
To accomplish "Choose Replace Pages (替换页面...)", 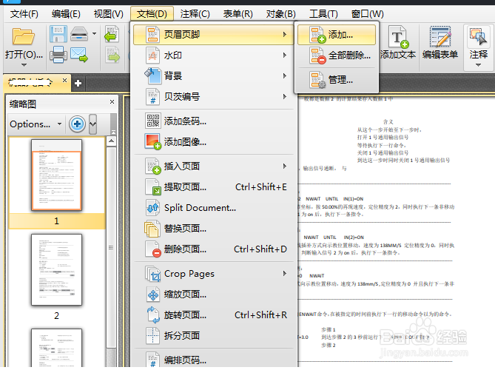I will pos(214,229).
